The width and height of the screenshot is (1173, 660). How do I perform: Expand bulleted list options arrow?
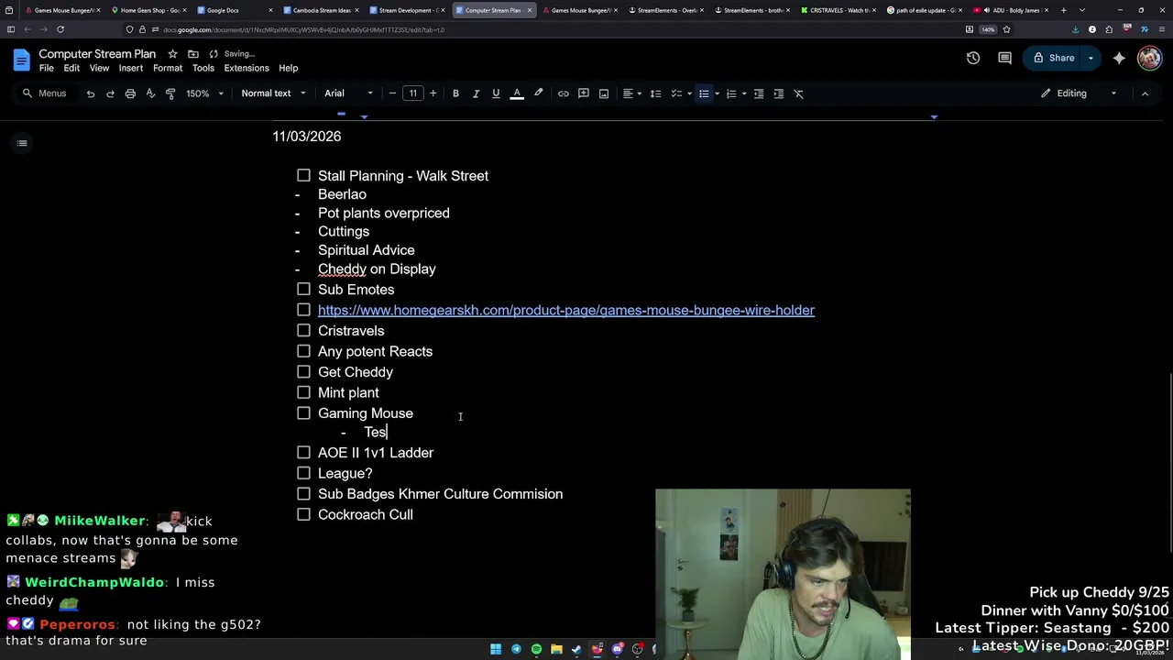(x=717, y=93)
